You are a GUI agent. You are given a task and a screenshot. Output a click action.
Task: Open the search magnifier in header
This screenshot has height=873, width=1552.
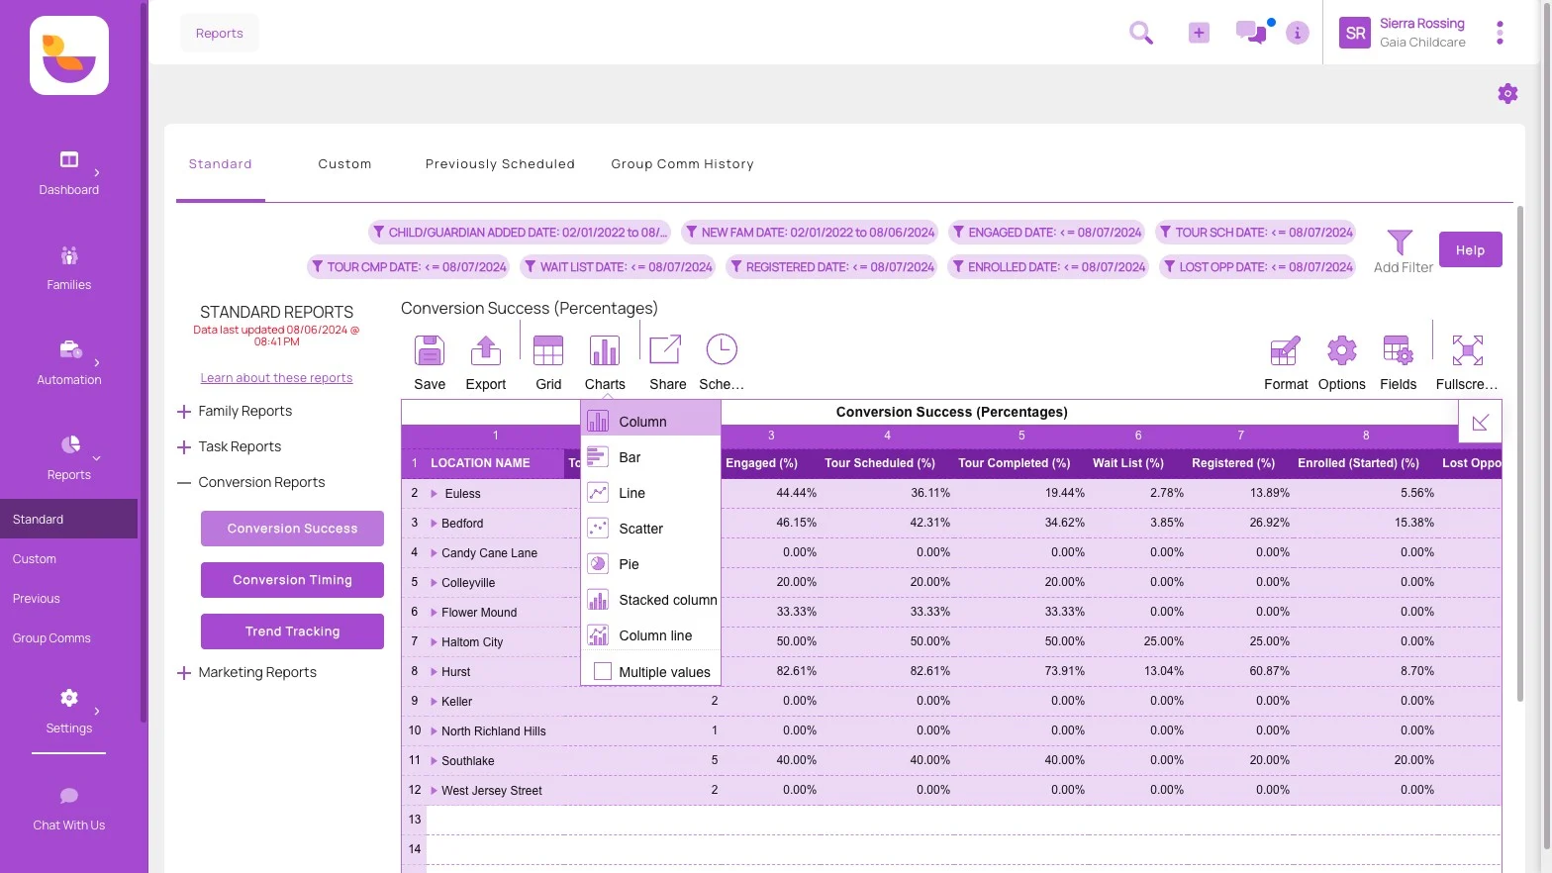tap(1141, 33)
